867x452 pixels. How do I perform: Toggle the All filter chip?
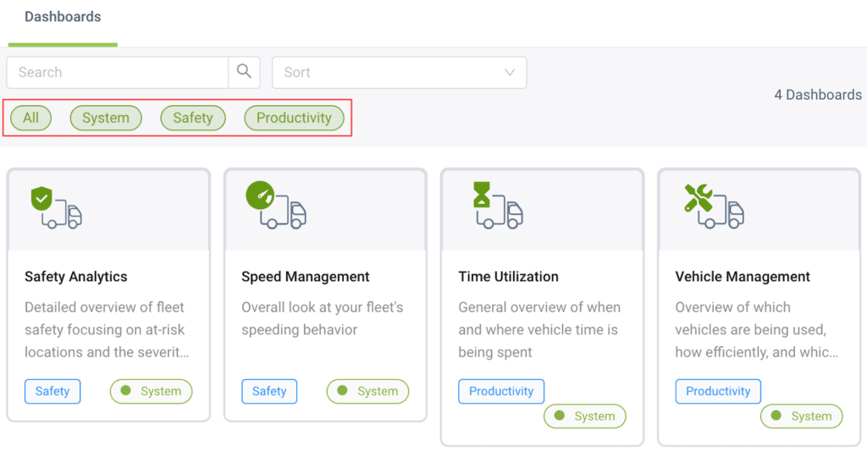tap(31, 118)
